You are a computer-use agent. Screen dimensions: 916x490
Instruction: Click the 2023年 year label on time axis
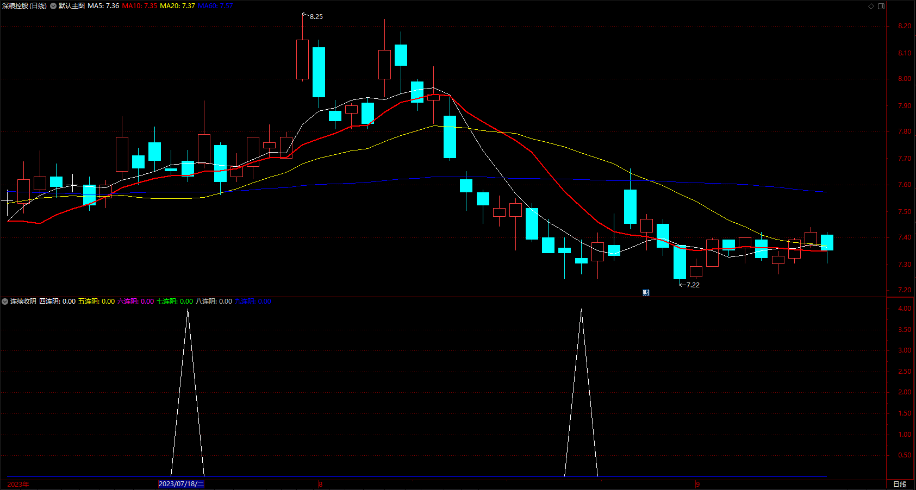pyautogui.click(x=18, y=484)
